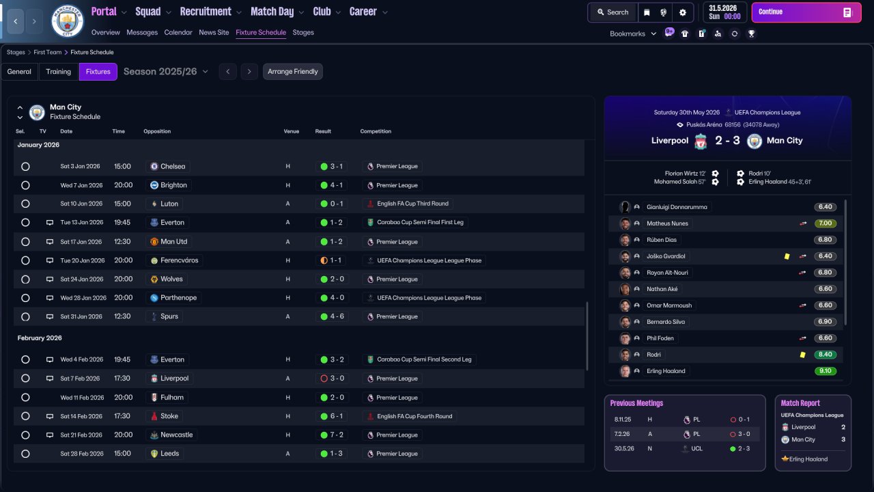Screen dimensions: 874x492
Task: Select the Fulham fixture radio button
Action: click(x=25, y=397)
